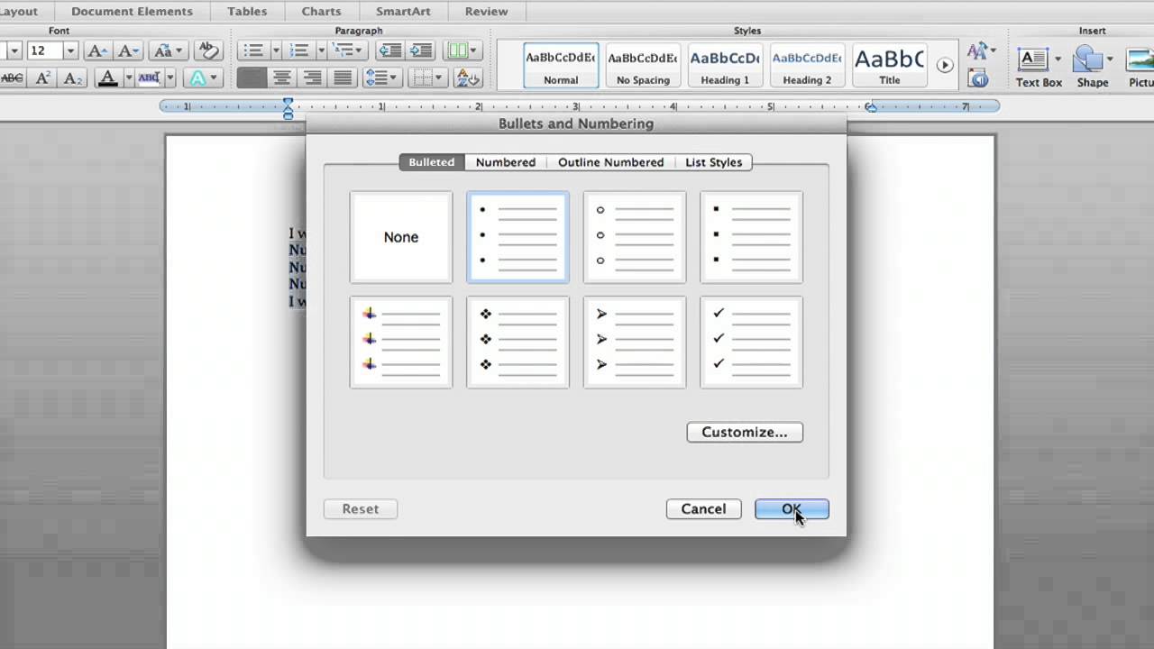Click the change styles icon
Image resolution: width=1154 pixels, height=649 pixels.
click(980, 51)
